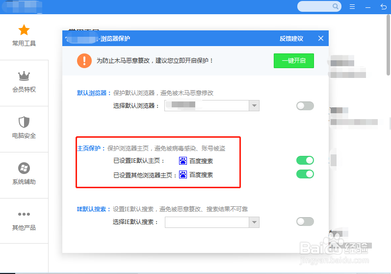
Task: Open the 反馈建议 link
Action: [291, 39]
